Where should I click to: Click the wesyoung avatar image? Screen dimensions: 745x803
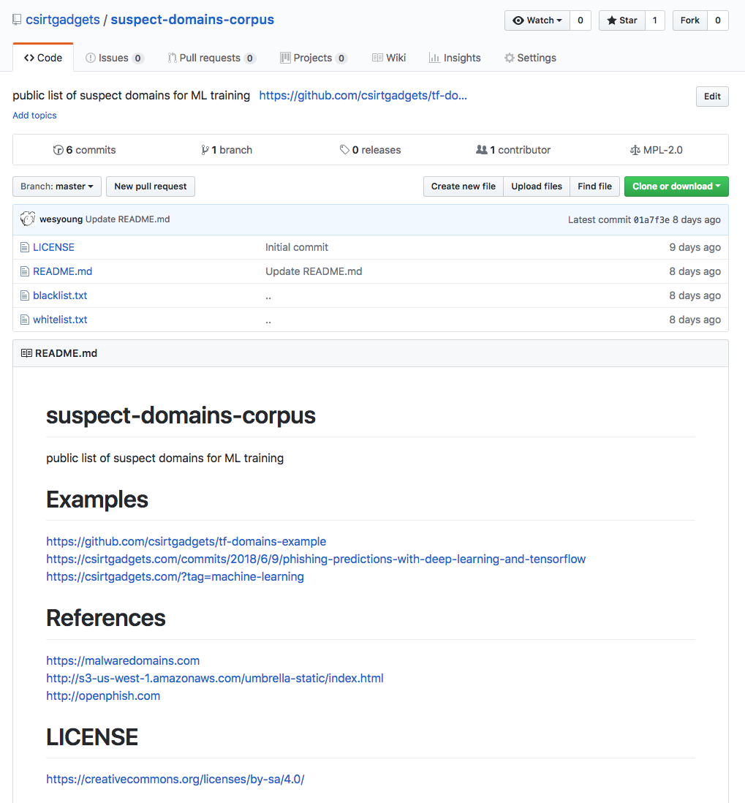point(28,219)
